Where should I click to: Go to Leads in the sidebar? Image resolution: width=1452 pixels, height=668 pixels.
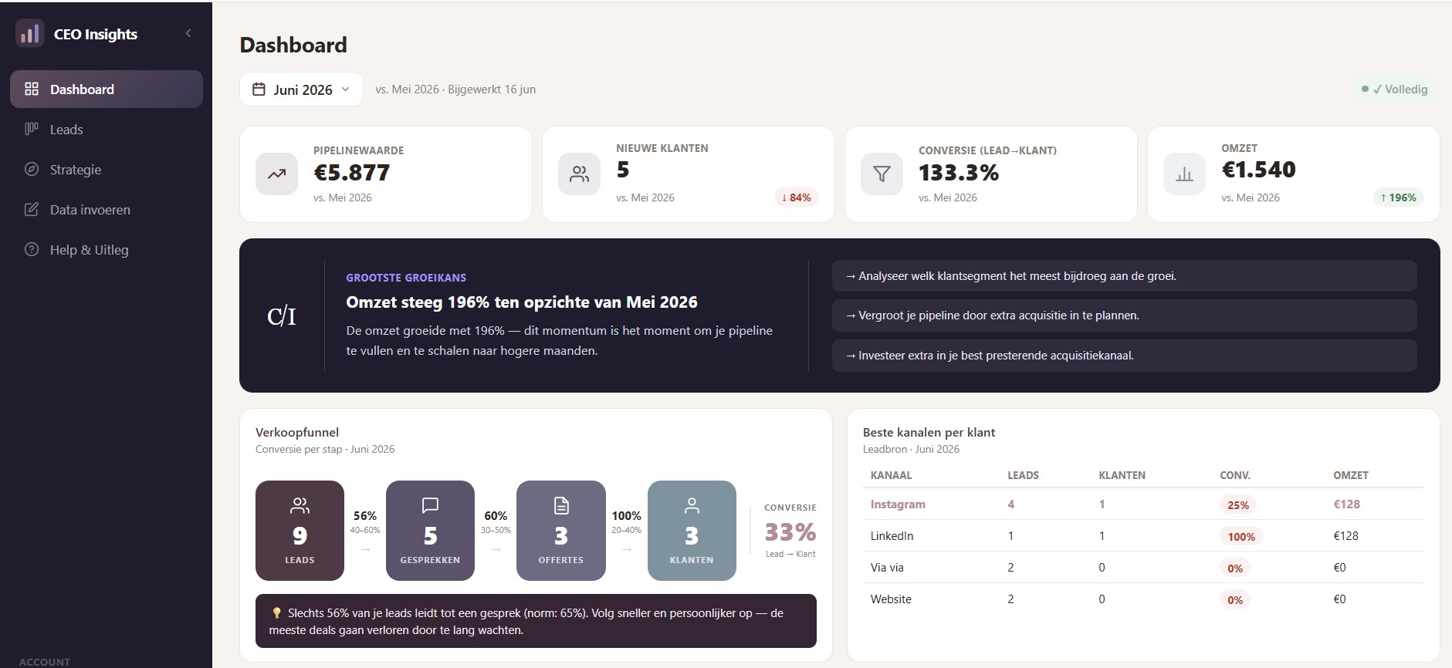(x=107, y=130)
